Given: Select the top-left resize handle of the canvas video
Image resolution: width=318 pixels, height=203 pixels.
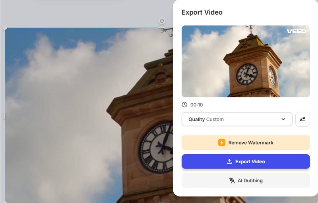Looking at the screenshot, I should [x=5, y=28].
